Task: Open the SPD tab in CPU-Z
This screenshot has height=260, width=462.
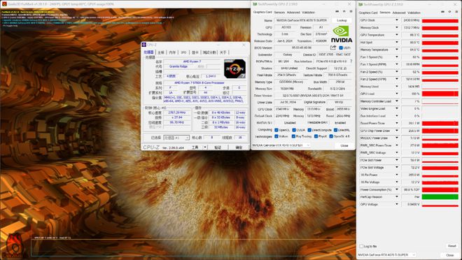Action: pyautogui.click(x=183, y=52)
